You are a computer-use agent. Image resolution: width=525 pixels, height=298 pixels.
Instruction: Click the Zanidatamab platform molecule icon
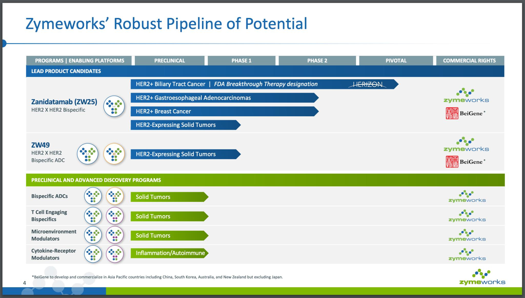(114, 106)
